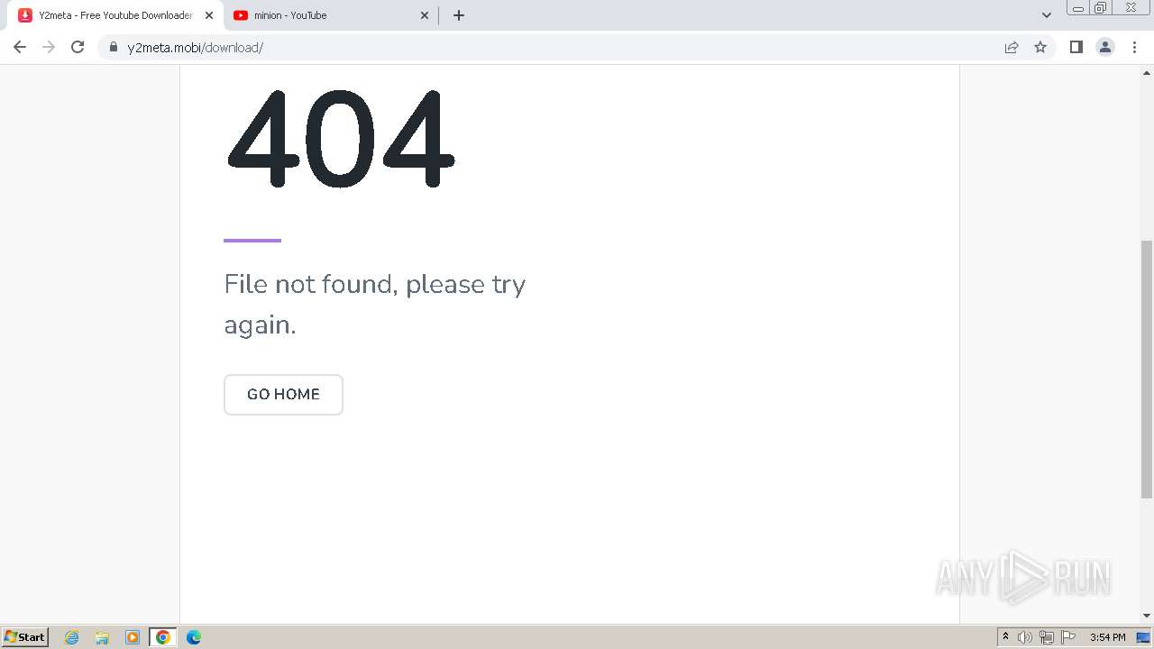The image size is (1154, 649).
Task: Click the vertical scrollbar thumb
Action: [x=1147, y=369]
